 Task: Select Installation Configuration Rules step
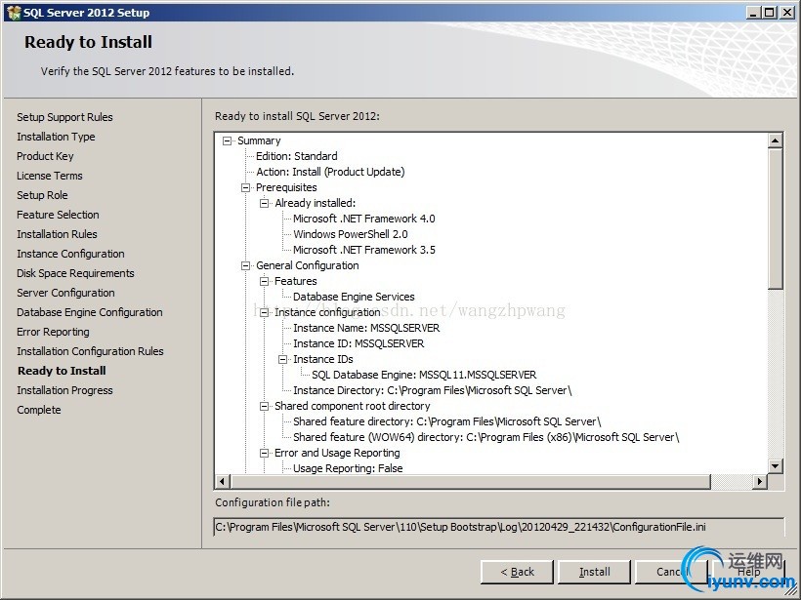[90, 351]
